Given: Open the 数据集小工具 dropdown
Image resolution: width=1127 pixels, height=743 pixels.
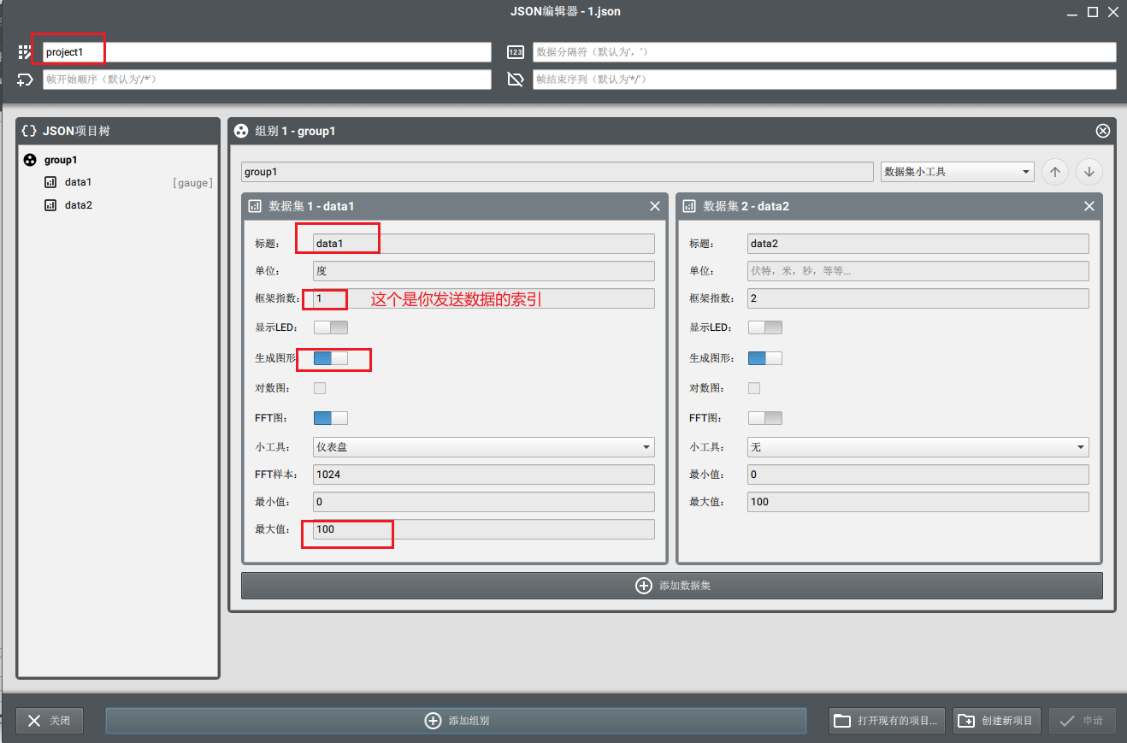Looking at the screenshot, I should click(957, 172).
